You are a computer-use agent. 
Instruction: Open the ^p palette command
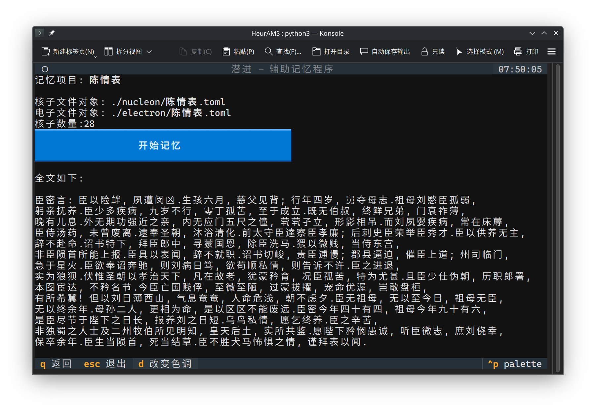tap(515, 364)
